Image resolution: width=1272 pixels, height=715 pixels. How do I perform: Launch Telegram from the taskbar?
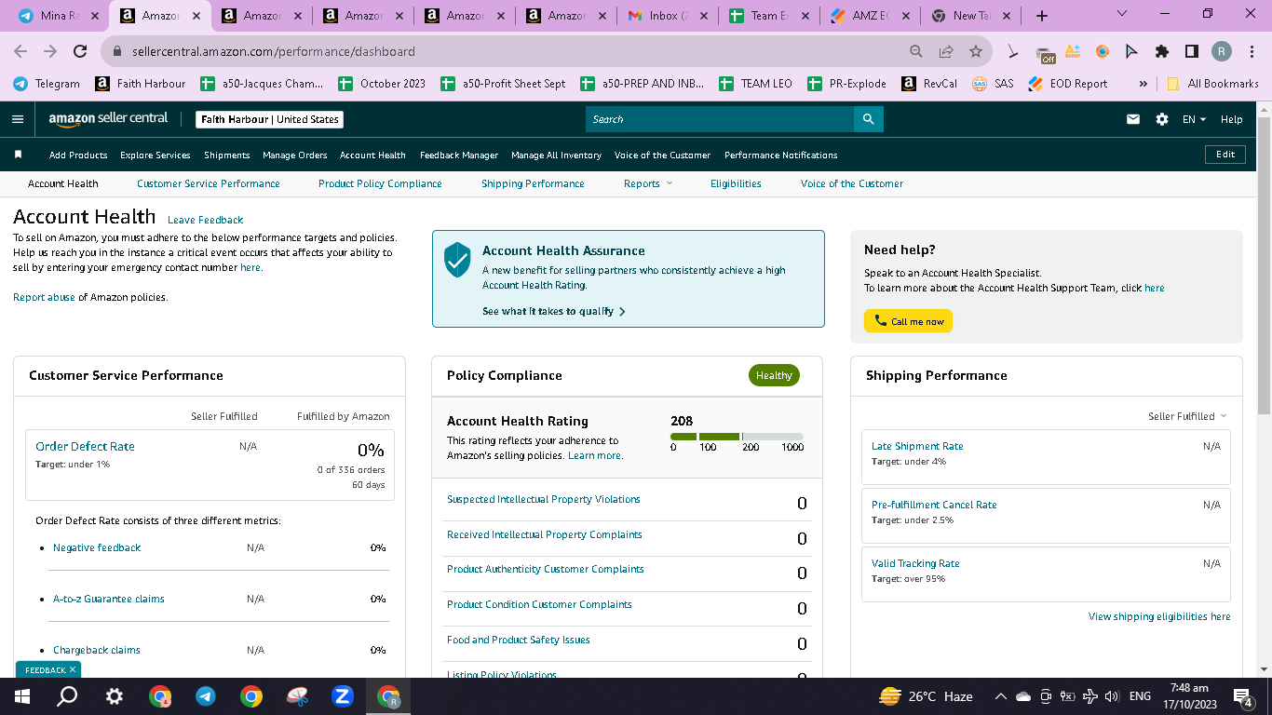point(206,696)
